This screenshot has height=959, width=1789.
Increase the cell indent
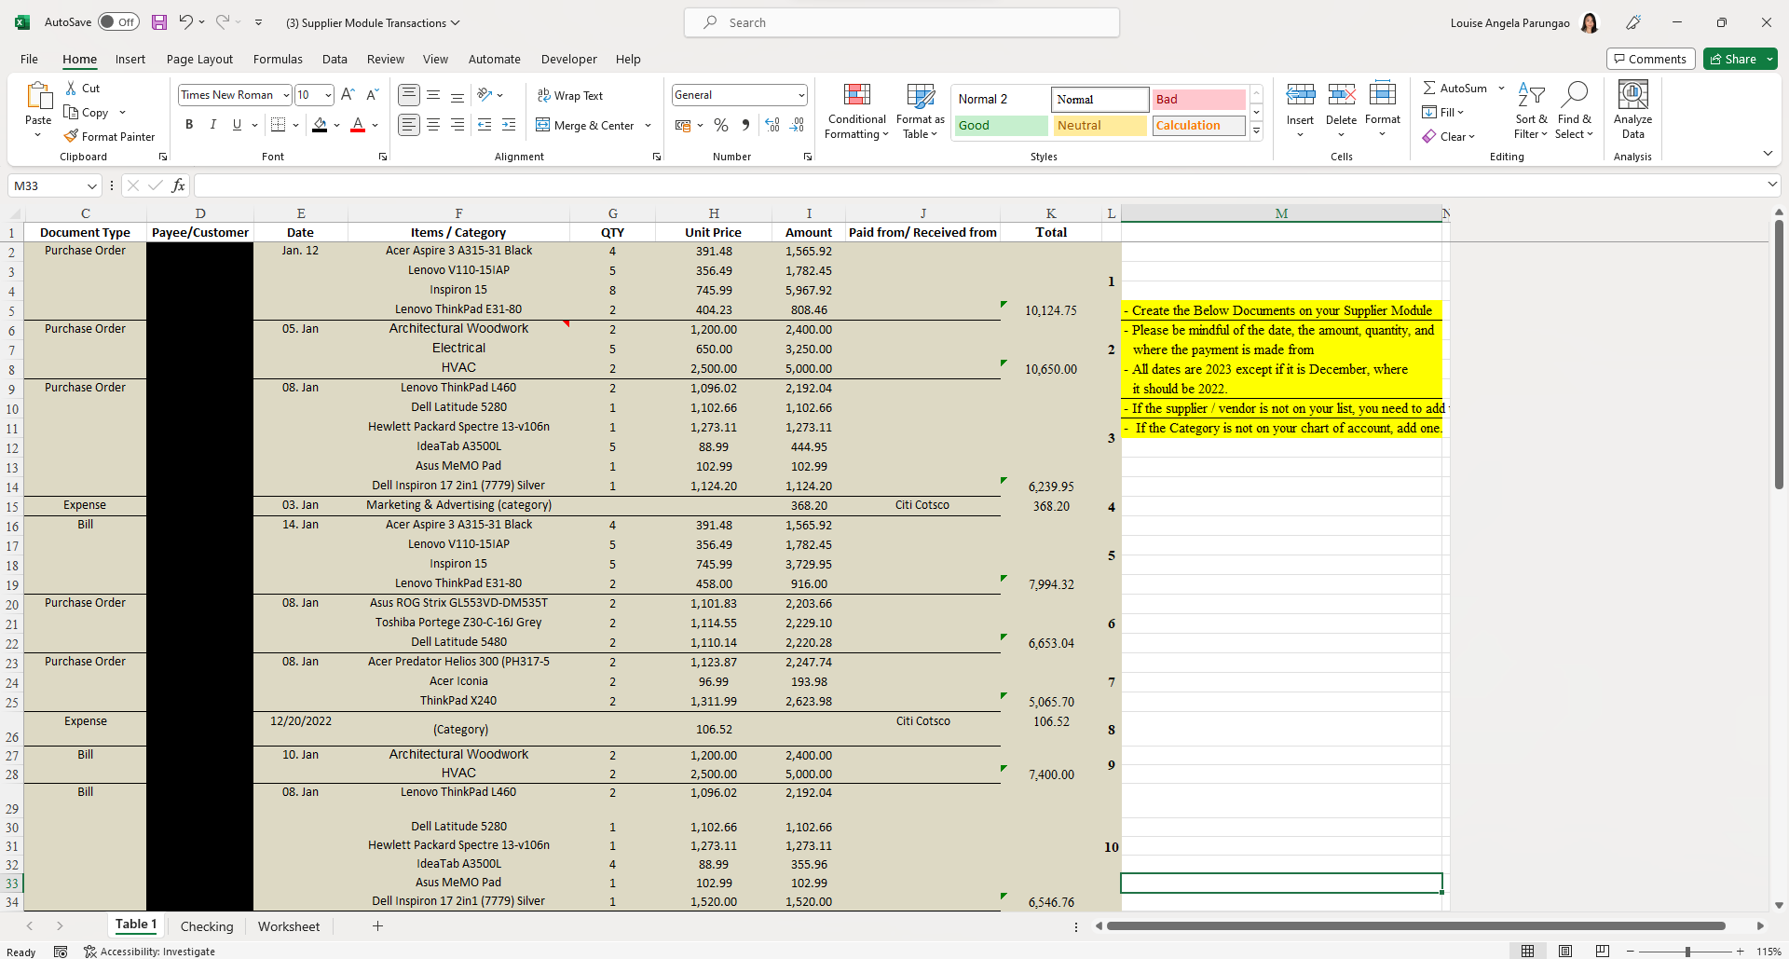(509, 125)
